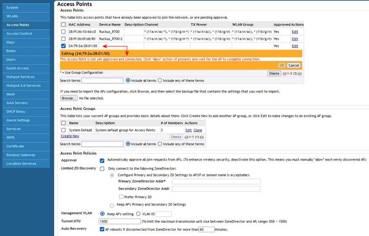
Task: Disable automatic approval of AP join requests
Action: (x=102, y=161)
